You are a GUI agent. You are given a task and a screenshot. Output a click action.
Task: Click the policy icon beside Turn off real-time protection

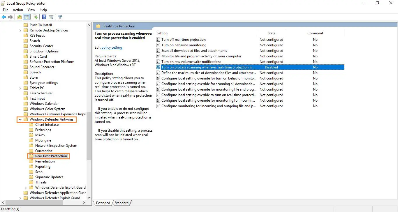click(x=159, y=40)
